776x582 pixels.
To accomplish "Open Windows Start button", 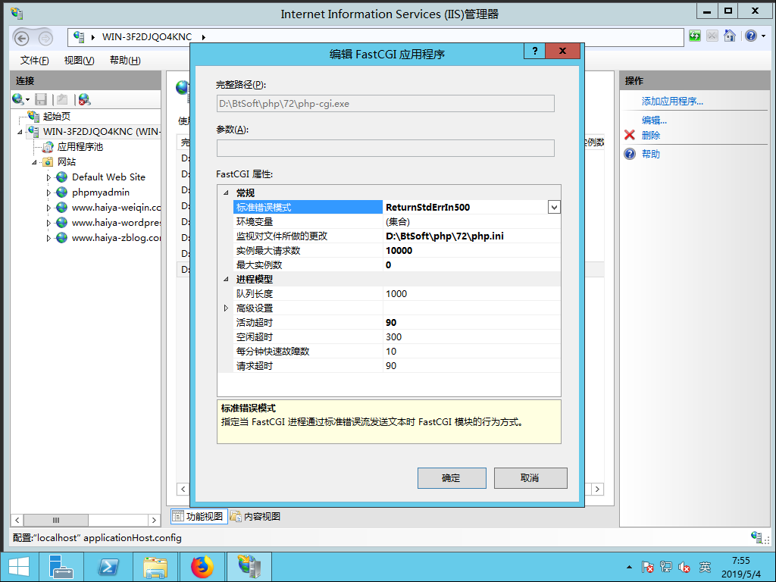I will click(18, 567).
